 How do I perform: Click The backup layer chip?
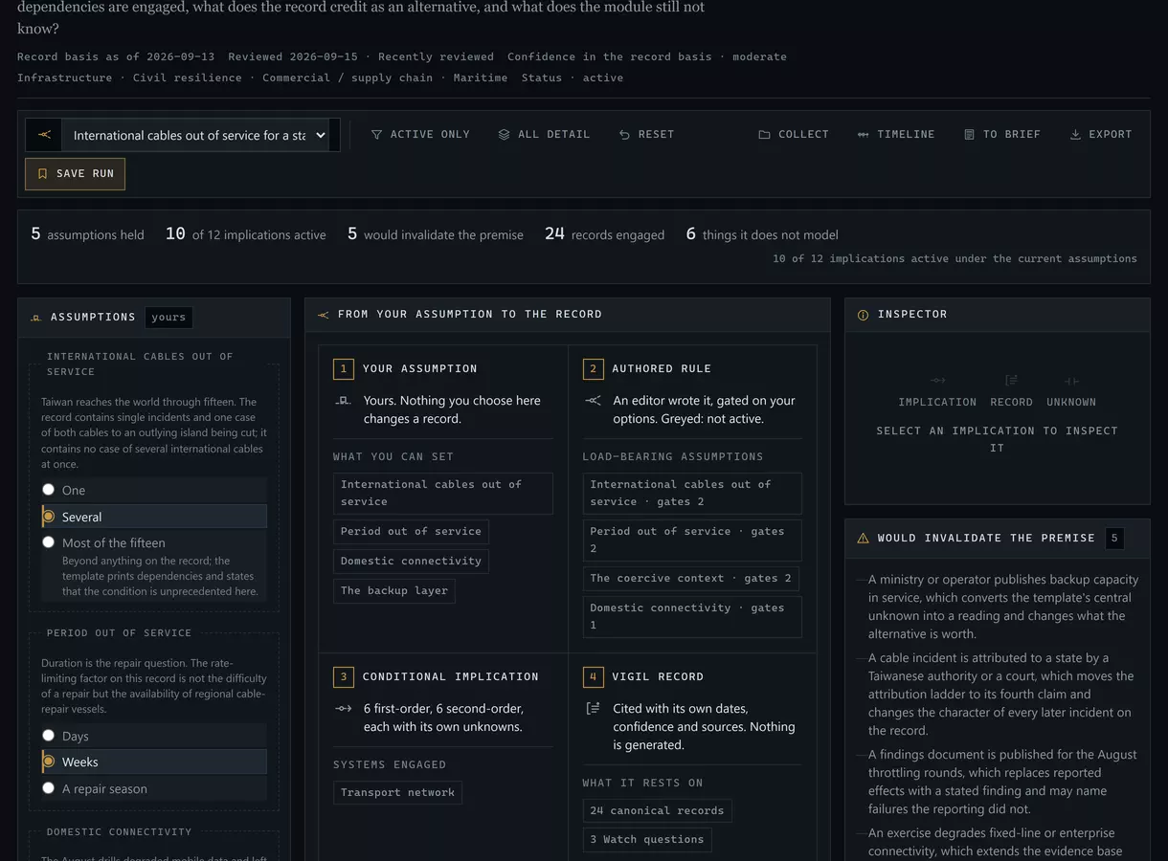[x=394, y=591]
